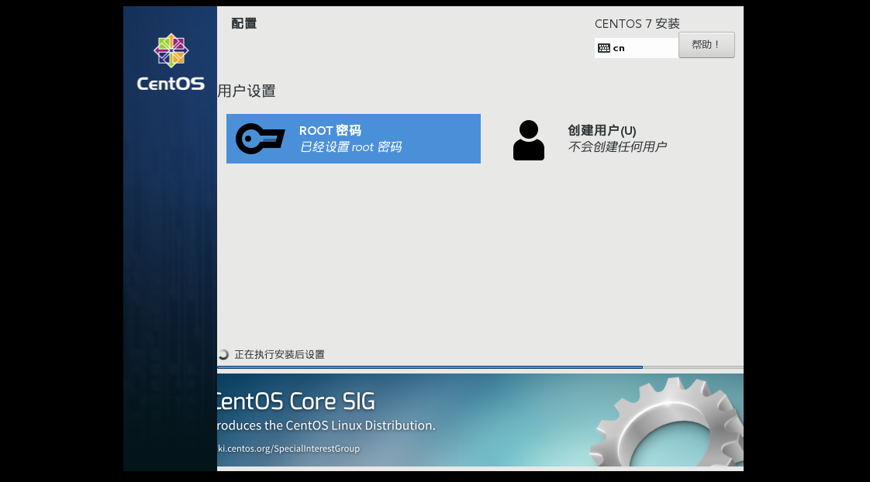This screenshot has width=870, height=482.
Task: Click the SpecialInterestGroup wiki URL
Action: [288, 448]
